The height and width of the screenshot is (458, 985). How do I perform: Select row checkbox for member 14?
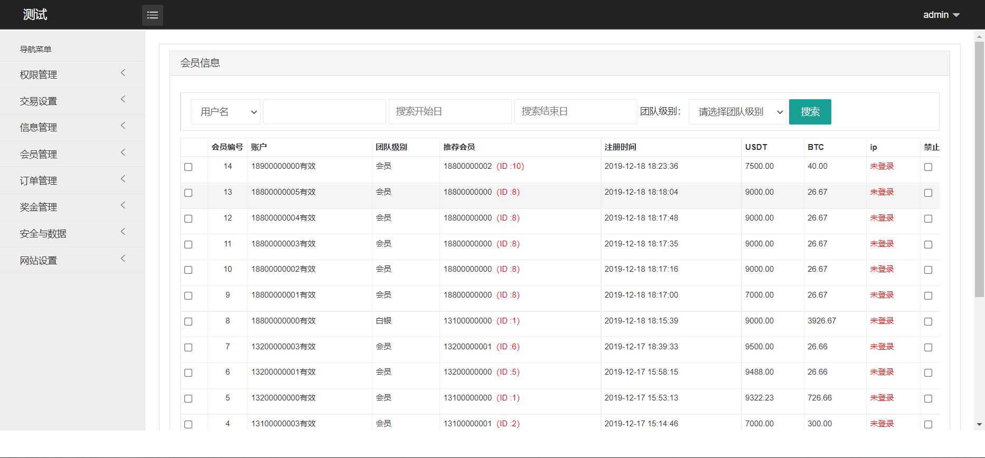(x=189, y=167)
